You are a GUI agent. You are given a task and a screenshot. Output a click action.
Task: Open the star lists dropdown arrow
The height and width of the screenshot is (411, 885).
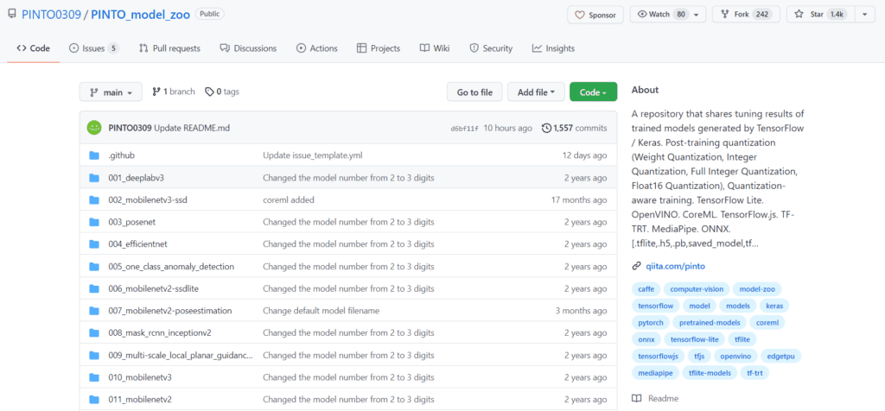point(865,15)
